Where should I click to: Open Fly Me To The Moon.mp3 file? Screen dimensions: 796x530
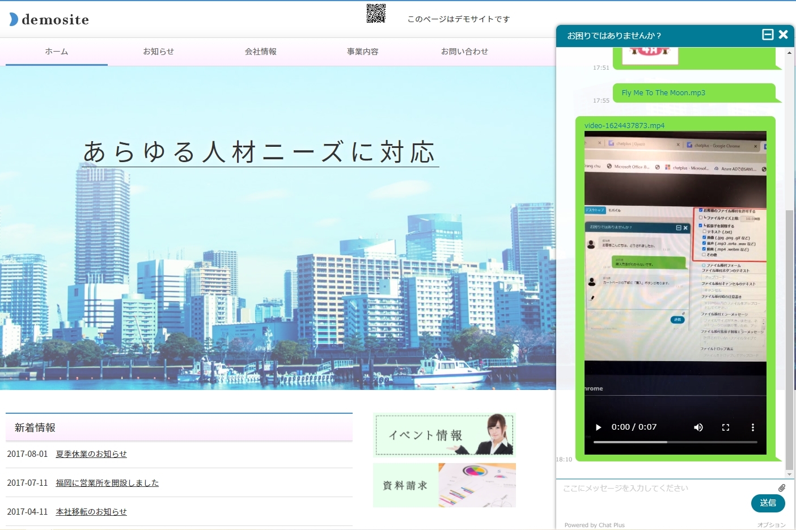663,93
